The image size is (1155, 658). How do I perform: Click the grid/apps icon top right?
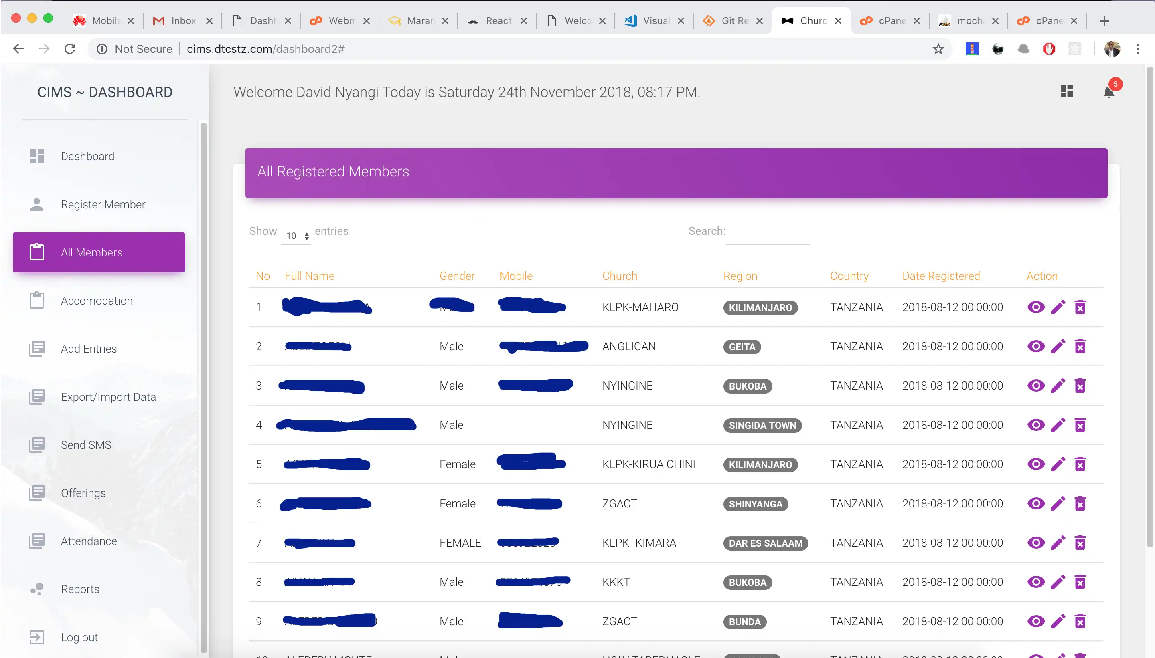point(1067,91)
